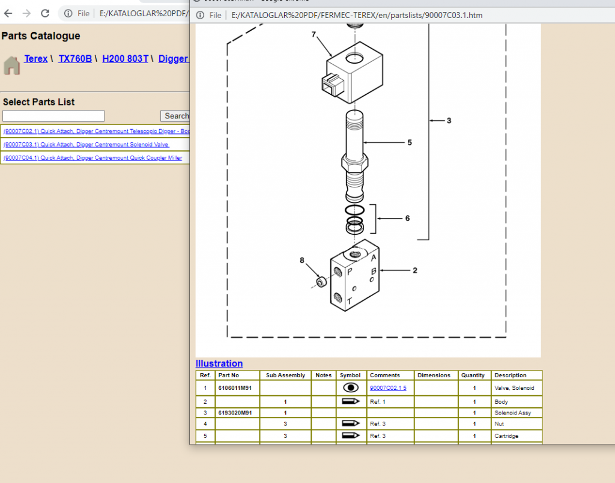Click the eye symbol in the Valve, Solenoid row
The width and height of the screenshot is (615, 483).
(350, 387)
